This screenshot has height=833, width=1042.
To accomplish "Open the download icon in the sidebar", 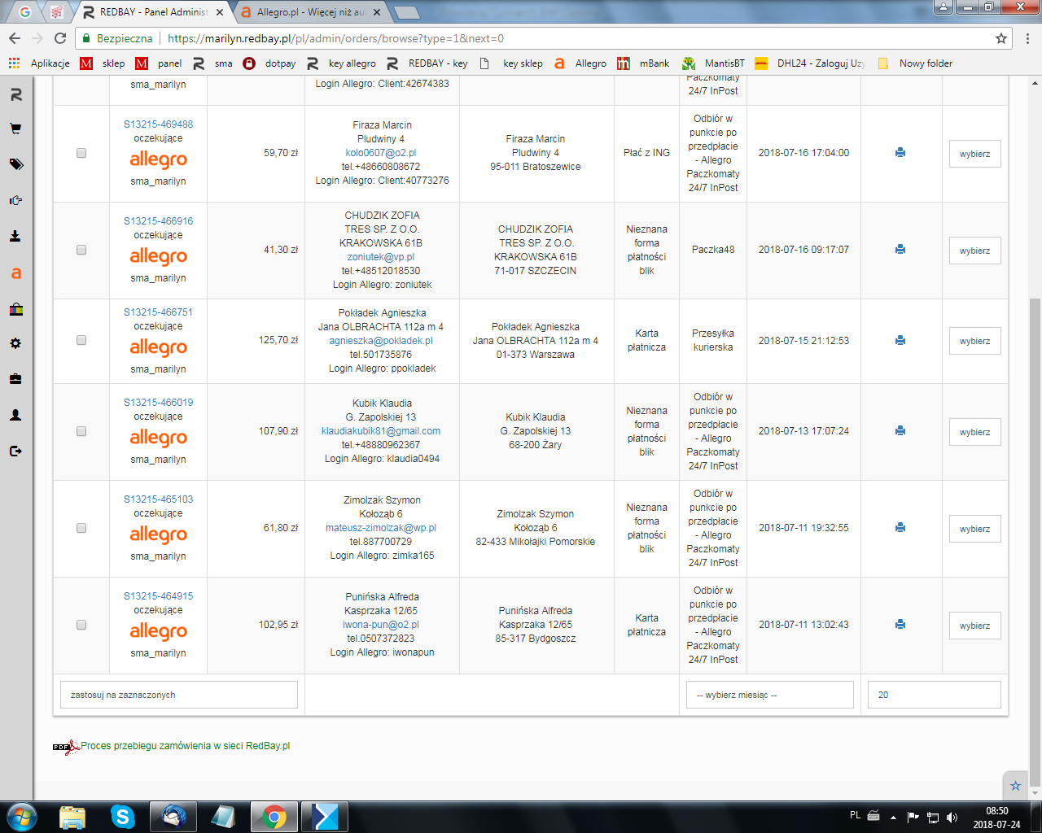I will (x=15, y=236).
